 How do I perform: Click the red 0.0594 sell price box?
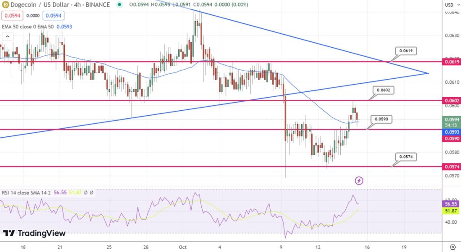point(11,16)
